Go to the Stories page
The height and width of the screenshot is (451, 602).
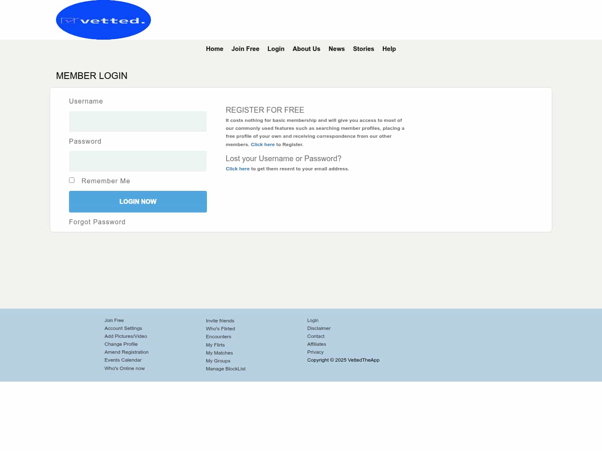pos(363,49)
